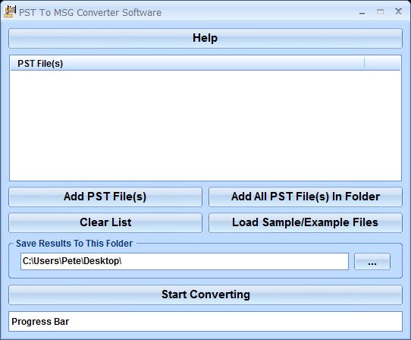This screenshot has height=340, width=411.
Task: Click the column divider after PST File(s) header
Action: point(364,63)
